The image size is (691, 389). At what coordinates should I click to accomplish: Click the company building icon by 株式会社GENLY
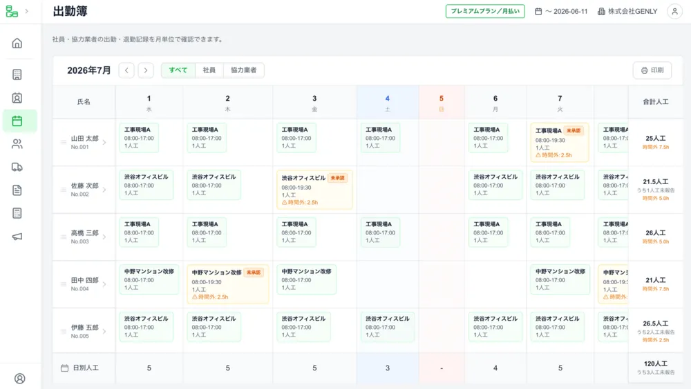click(x=601, y=12)
